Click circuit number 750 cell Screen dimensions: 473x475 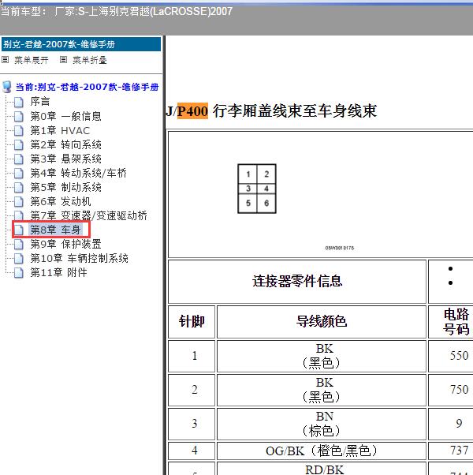coord(451,390)
